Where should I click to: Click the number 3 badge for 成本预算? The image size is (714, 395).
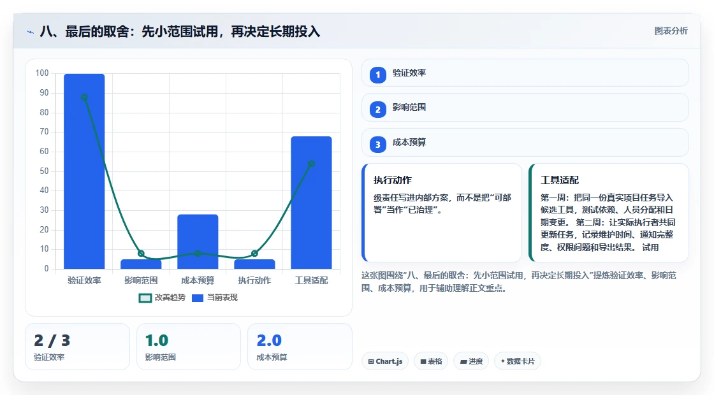point(377,145)
